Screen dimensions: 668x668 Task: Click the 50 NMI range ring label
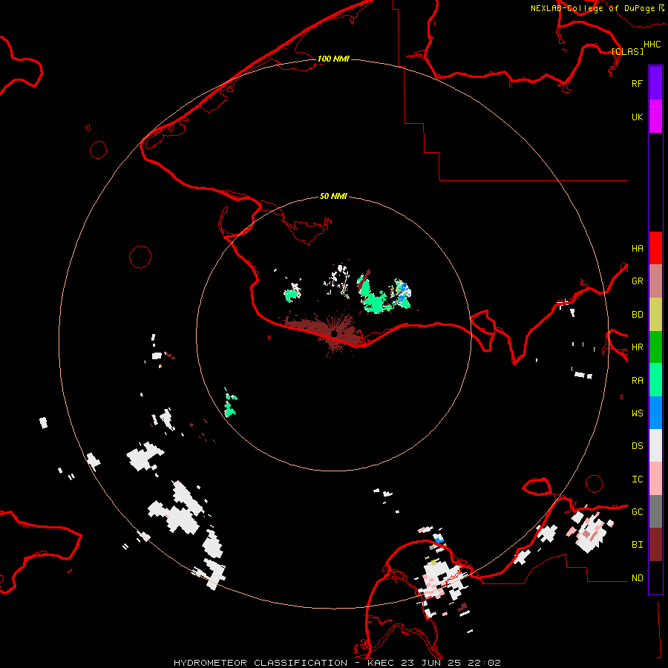333,196
